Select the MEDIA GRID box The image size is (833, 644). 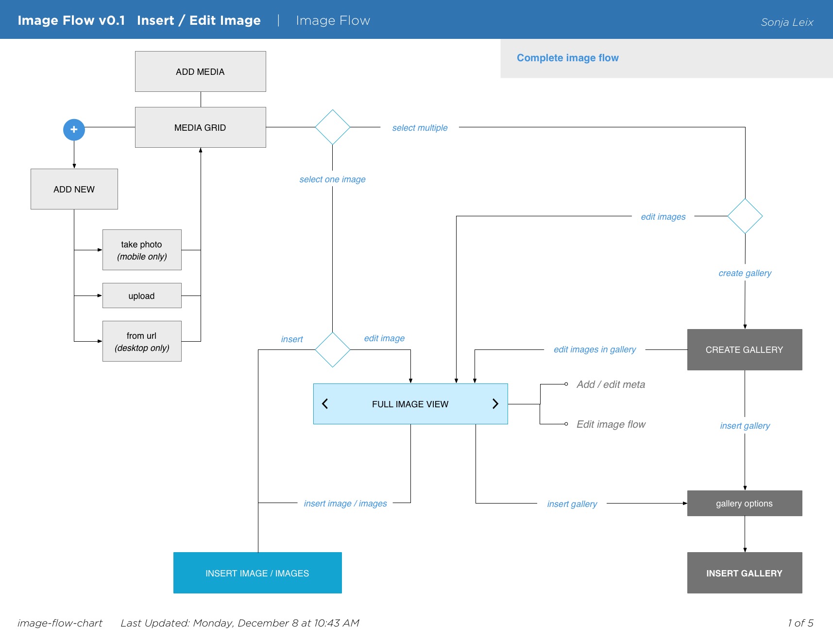tap(201, 127)
